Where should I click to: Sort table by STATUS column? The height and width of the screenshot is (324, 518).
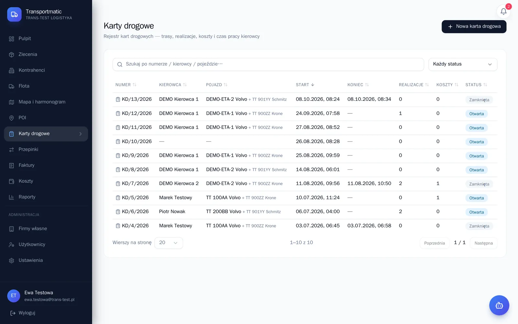point(476,85)
